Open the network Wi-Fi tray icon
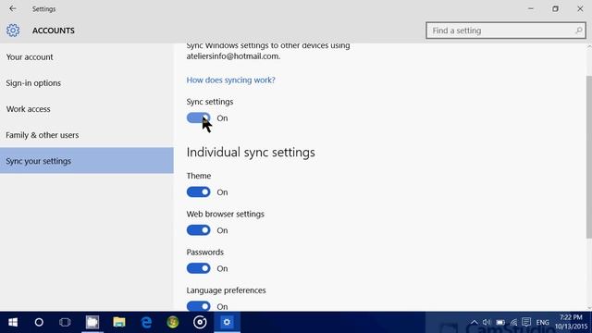The height and width of the screenshot is (333, 592). (513, 322)
